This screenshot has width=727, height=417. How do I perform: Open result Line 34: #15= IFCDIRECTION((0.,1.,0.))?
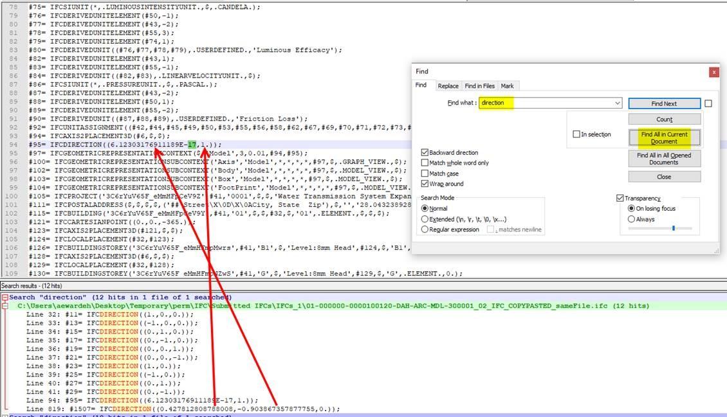110,332
